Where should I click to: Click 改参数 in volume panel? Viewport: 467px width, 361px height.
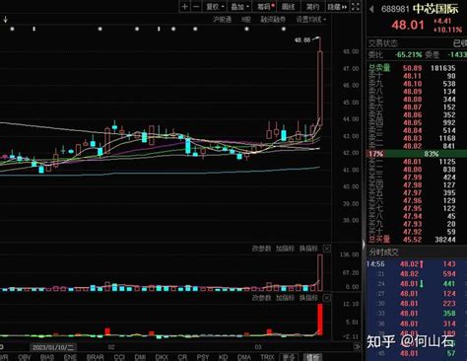coord(261,249)
